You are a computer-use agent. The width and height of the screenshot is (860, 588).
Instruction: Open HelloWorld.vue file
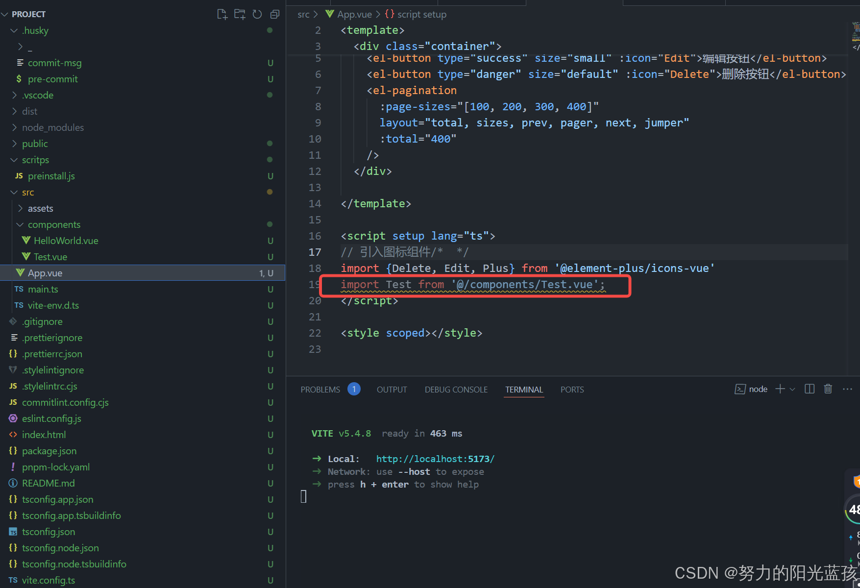coord(66,241)
